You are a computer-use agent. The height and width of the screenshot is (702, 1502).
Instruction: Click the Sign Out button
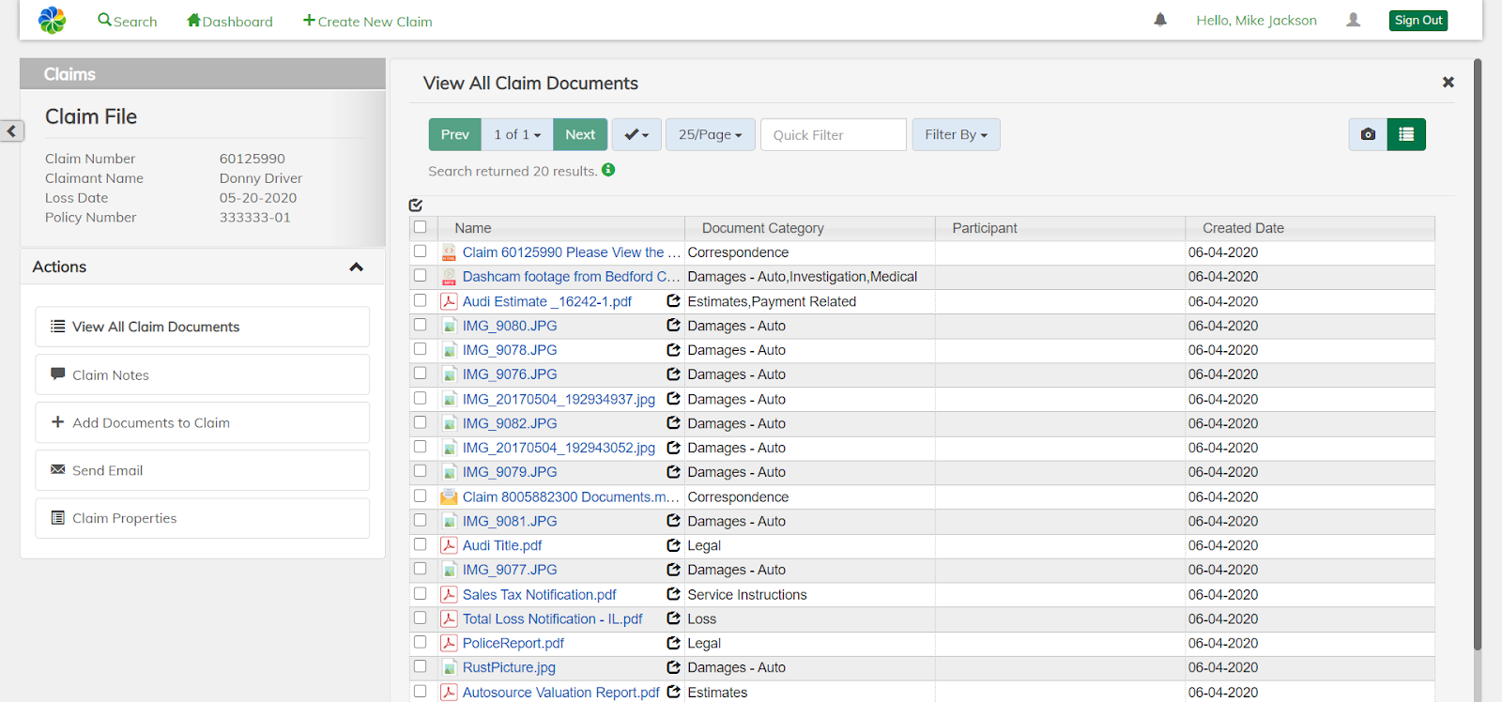pos(1418,21)
